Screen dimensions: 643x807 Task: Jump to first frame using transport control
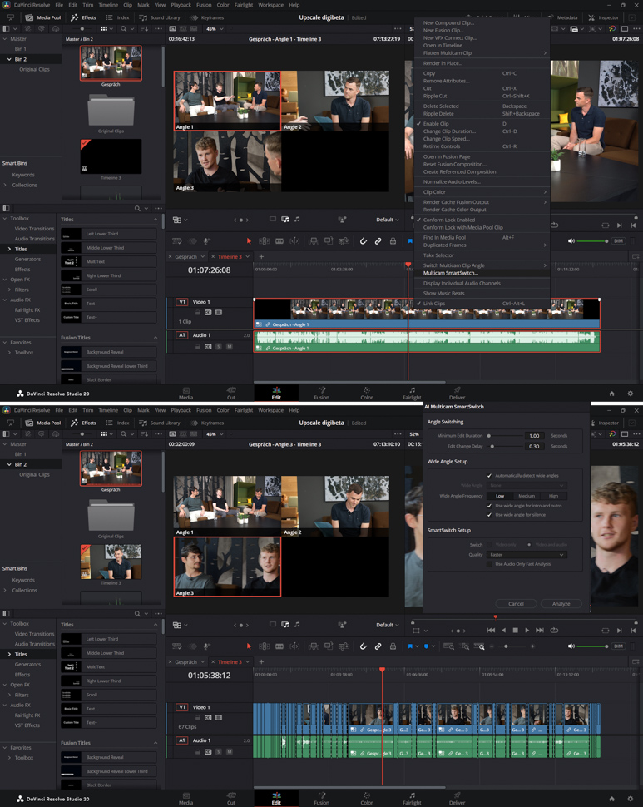[490, 630]
